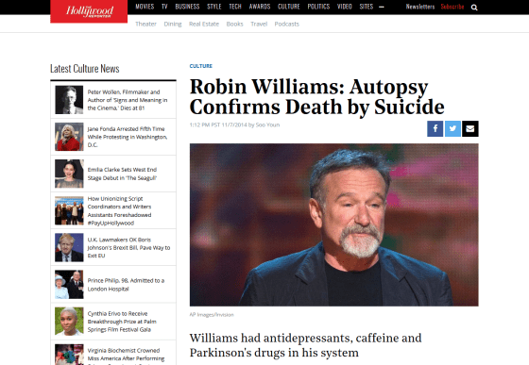Click Jane Fonda thumbnail photo
Image resolution: width=529 pixels, height=365 pixels.
(69, 137)
